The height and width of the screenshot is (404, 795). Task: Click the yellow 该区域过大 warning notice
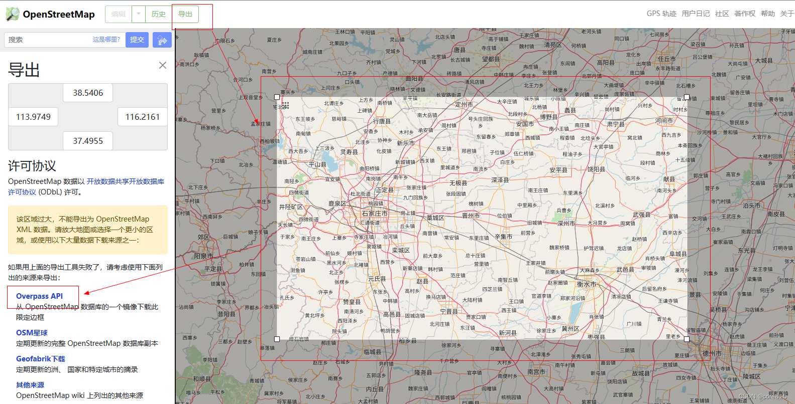tap(88, 230)
